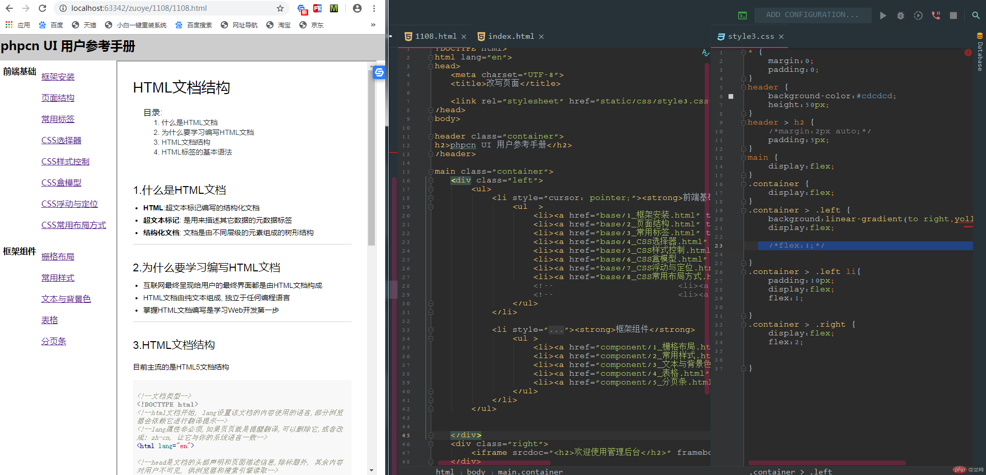Open the 分页条 sidebar link

click(x=54, y=341)
